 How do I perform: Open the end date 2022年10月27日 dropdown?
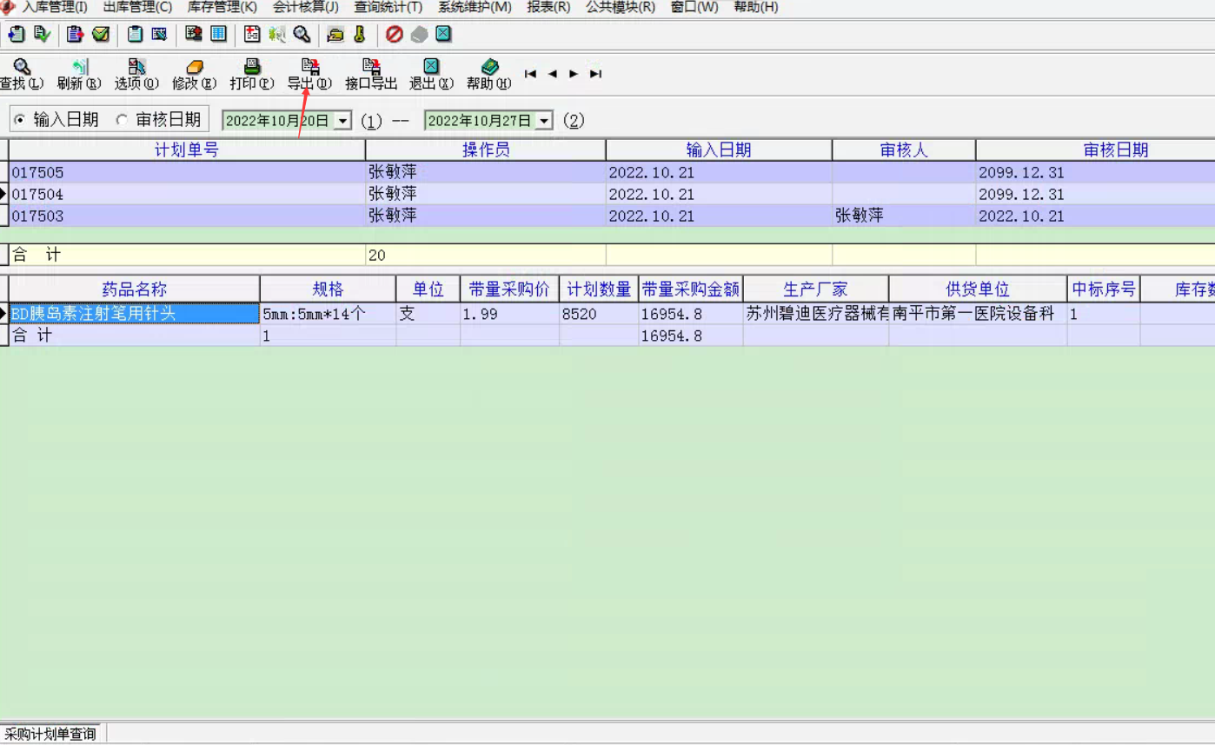coord(544,121)
